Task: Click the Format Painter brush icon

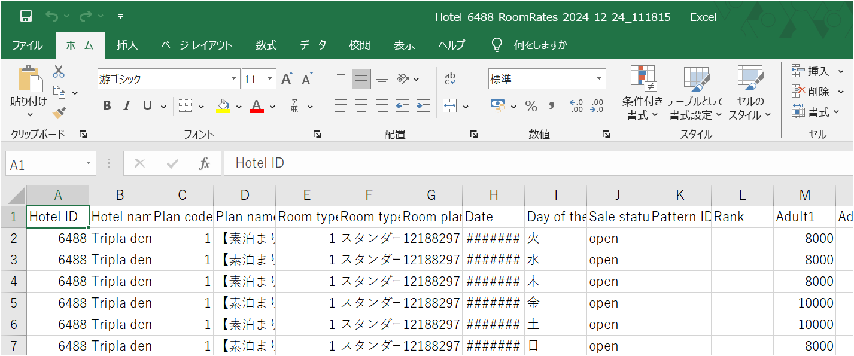Action: (x=59, y=113)
